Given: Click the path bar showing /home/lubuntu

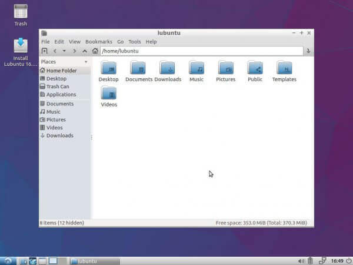Looking at the screenshot, I should [202, 51].
